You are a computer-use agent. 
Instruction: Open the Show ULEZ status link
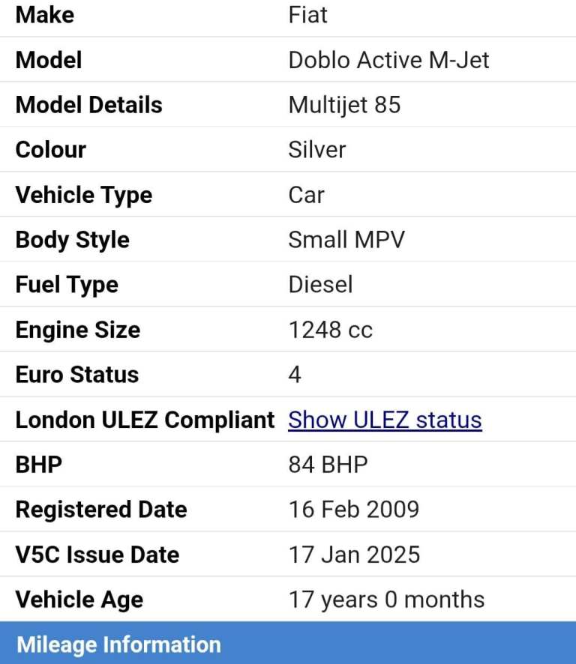pos(385,420)
